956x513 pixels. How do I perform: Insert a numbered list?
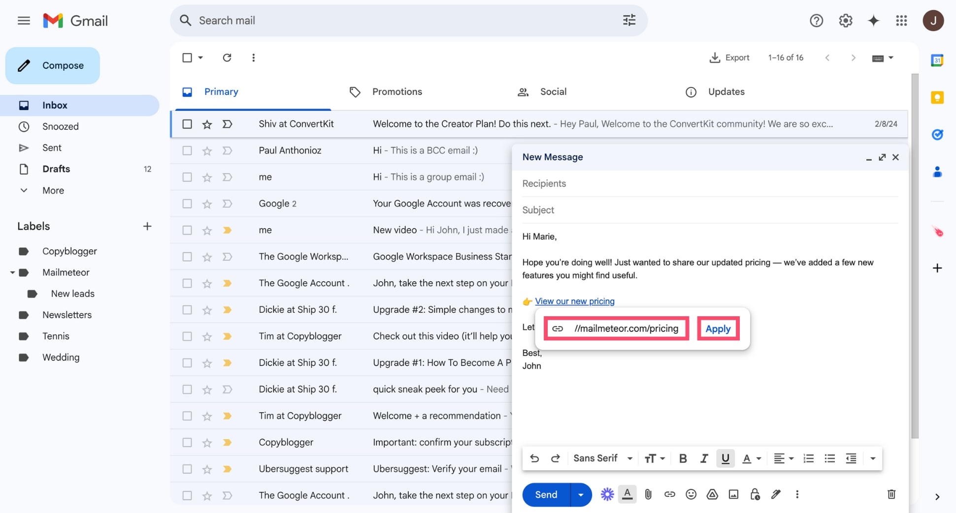point(808,458)
